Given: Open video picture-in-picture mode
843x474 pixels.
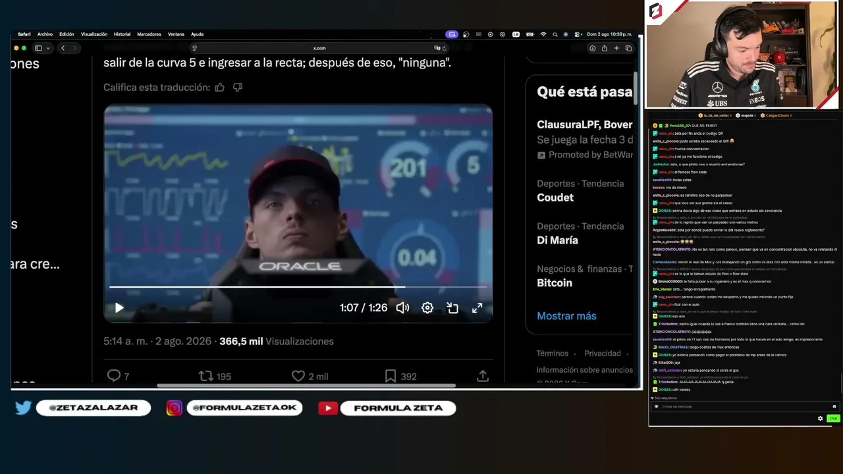Looking at the screenshot, I should click(452, 307).
